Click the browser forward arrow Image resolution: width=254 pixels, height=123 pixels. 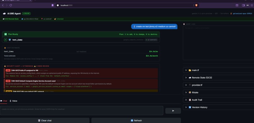pos(7,5)
